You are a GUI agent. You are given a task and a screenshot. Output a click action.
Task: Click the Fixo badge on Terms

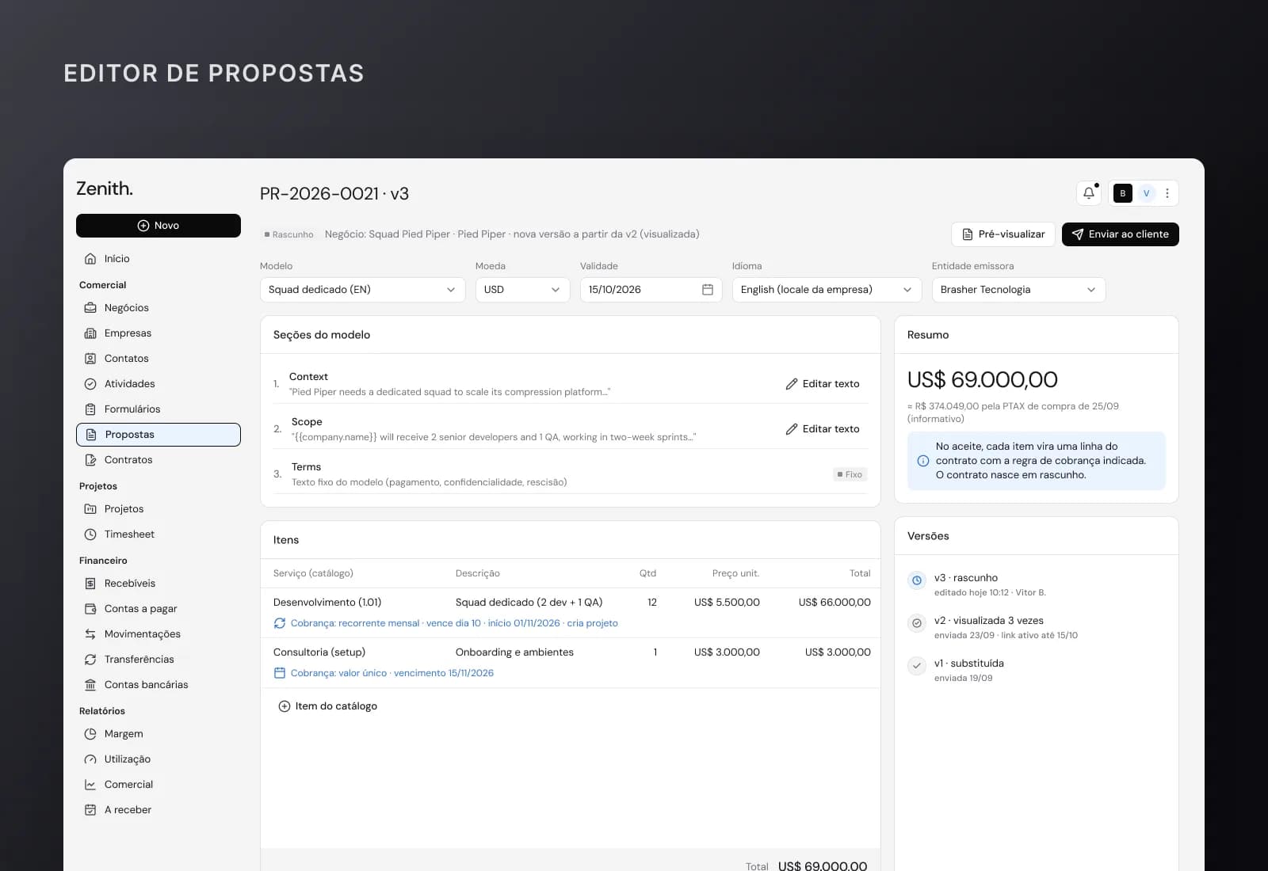click(850, 474)
